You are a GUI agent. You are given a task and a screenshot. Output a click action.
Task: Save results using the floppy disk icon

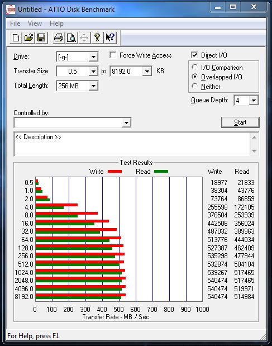coord(41,38)
